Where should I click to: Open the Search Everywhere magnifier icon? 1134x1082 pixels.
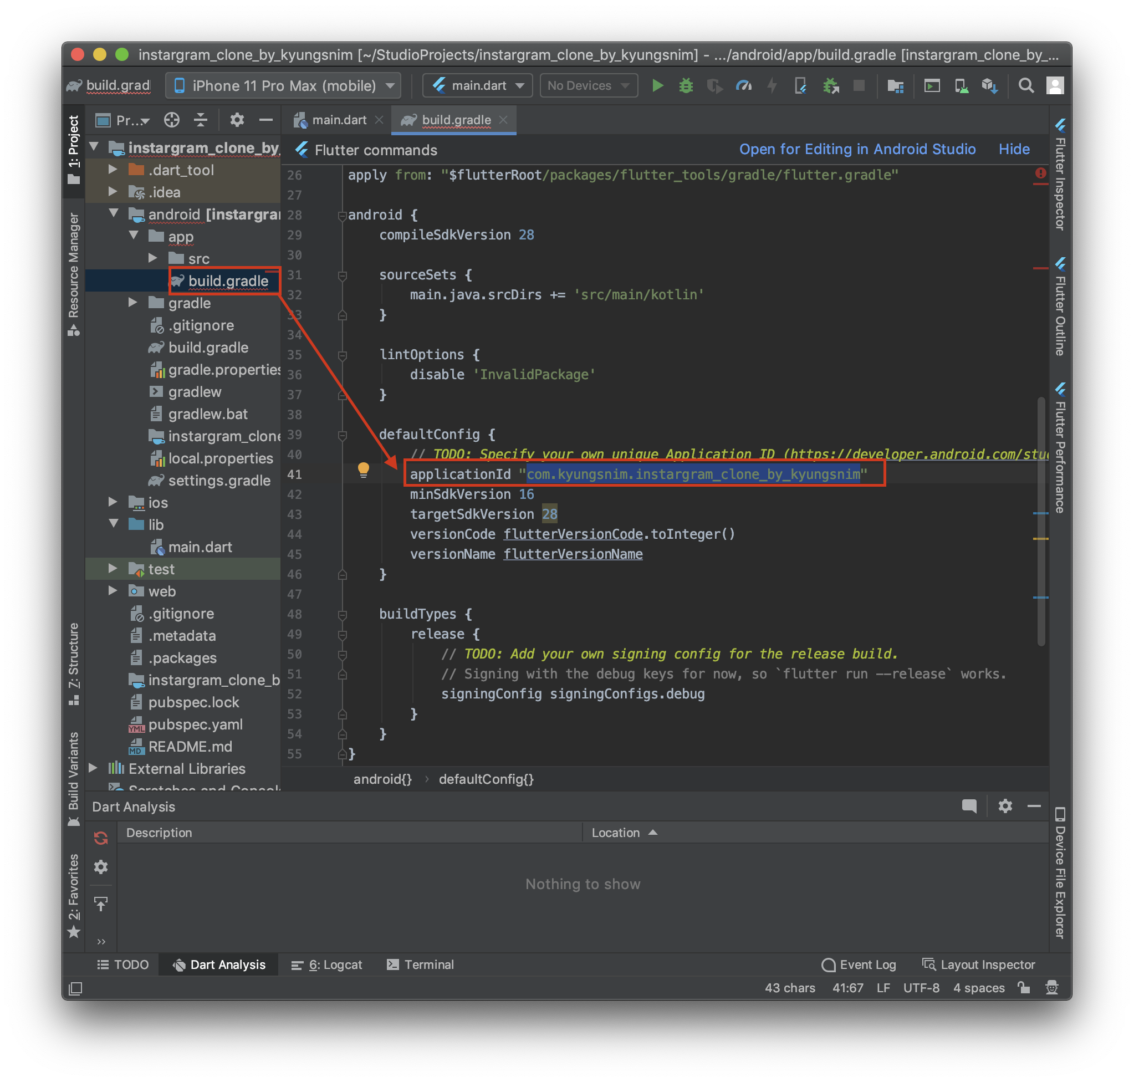pyautogui.click(x=1025, y=86)
